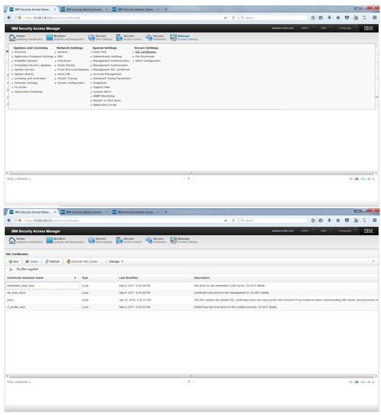Open the Language dropdown in upper window header
381x415 pixels.
[x=347, y=28]
